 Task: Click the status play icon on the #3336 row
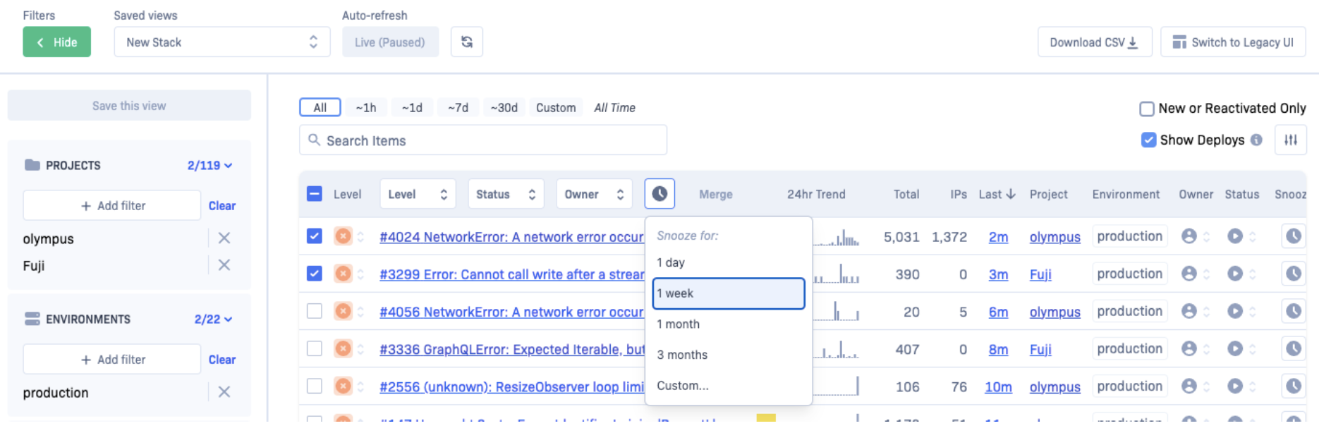[x=1234, y=348]
